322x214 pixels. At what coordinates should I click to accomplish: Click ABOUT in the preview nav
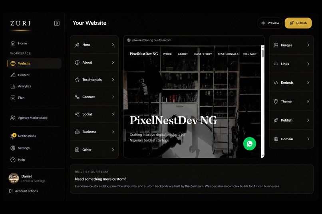tap(183, 54)
